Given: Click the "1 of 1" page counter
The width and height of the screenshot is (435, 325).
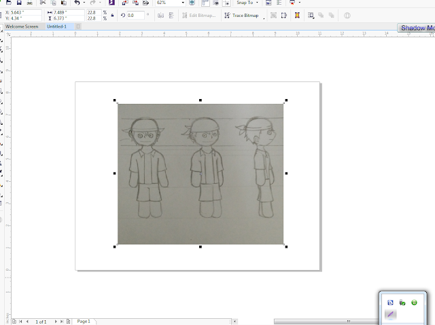Looking at the screenshot, I should [41, 322].
